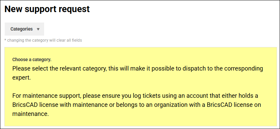Image resolution: width=280 pixels, height=129 pixels.
Task: Click the final word 'maintenance.' in the notice
Action: (31, 114)
